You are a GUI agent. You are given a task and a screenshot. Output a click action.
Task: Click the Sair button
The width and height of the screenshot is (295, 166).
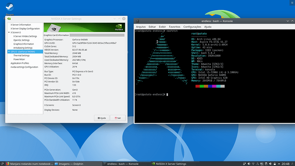(x=118, y=118)
